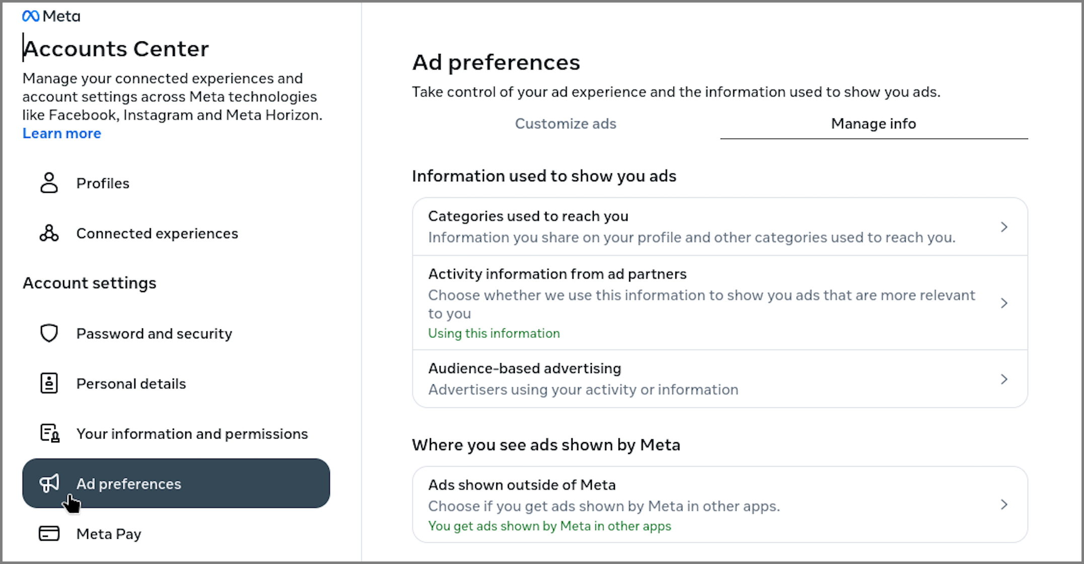Open Activity information from ad partners chevron
Viewport: 1084px width, 564px height.
(1004, 303)
